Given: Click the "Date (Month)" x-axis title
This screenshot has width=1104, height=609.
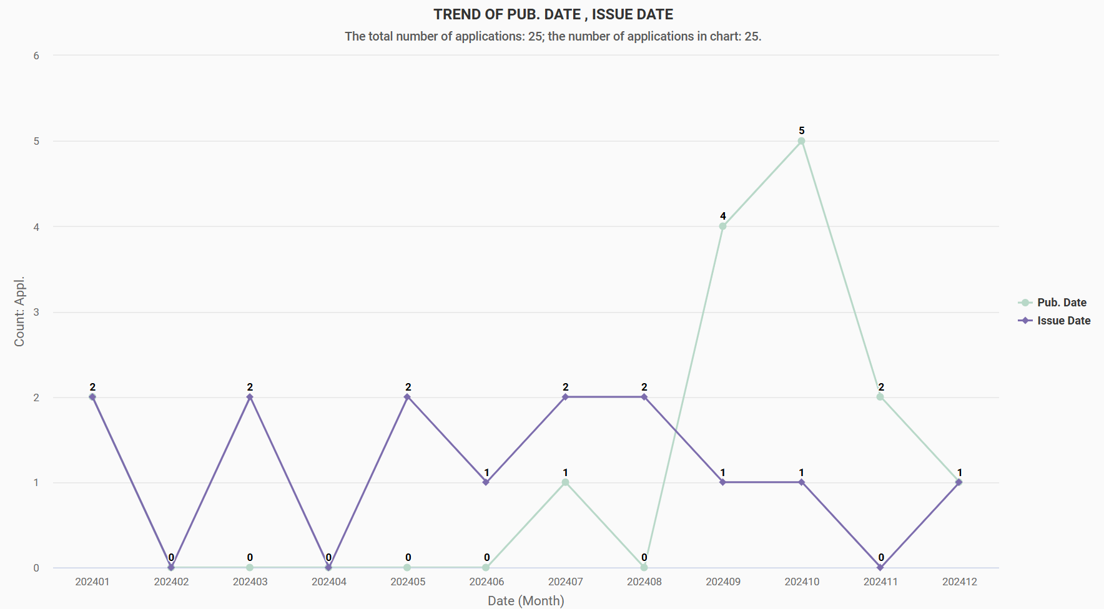Looking at the screenshot, I should click(x=526, y=600).
